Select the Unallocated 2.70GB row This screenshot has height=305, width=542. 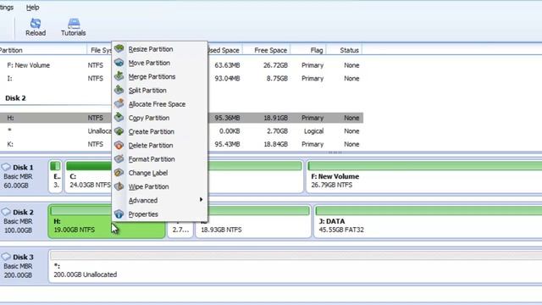click(181, 131)
